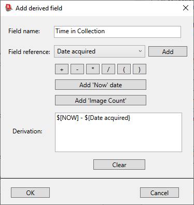Insert the plus operator
The width and height of the screenshot is (194, 205).
tap(62, 69)
